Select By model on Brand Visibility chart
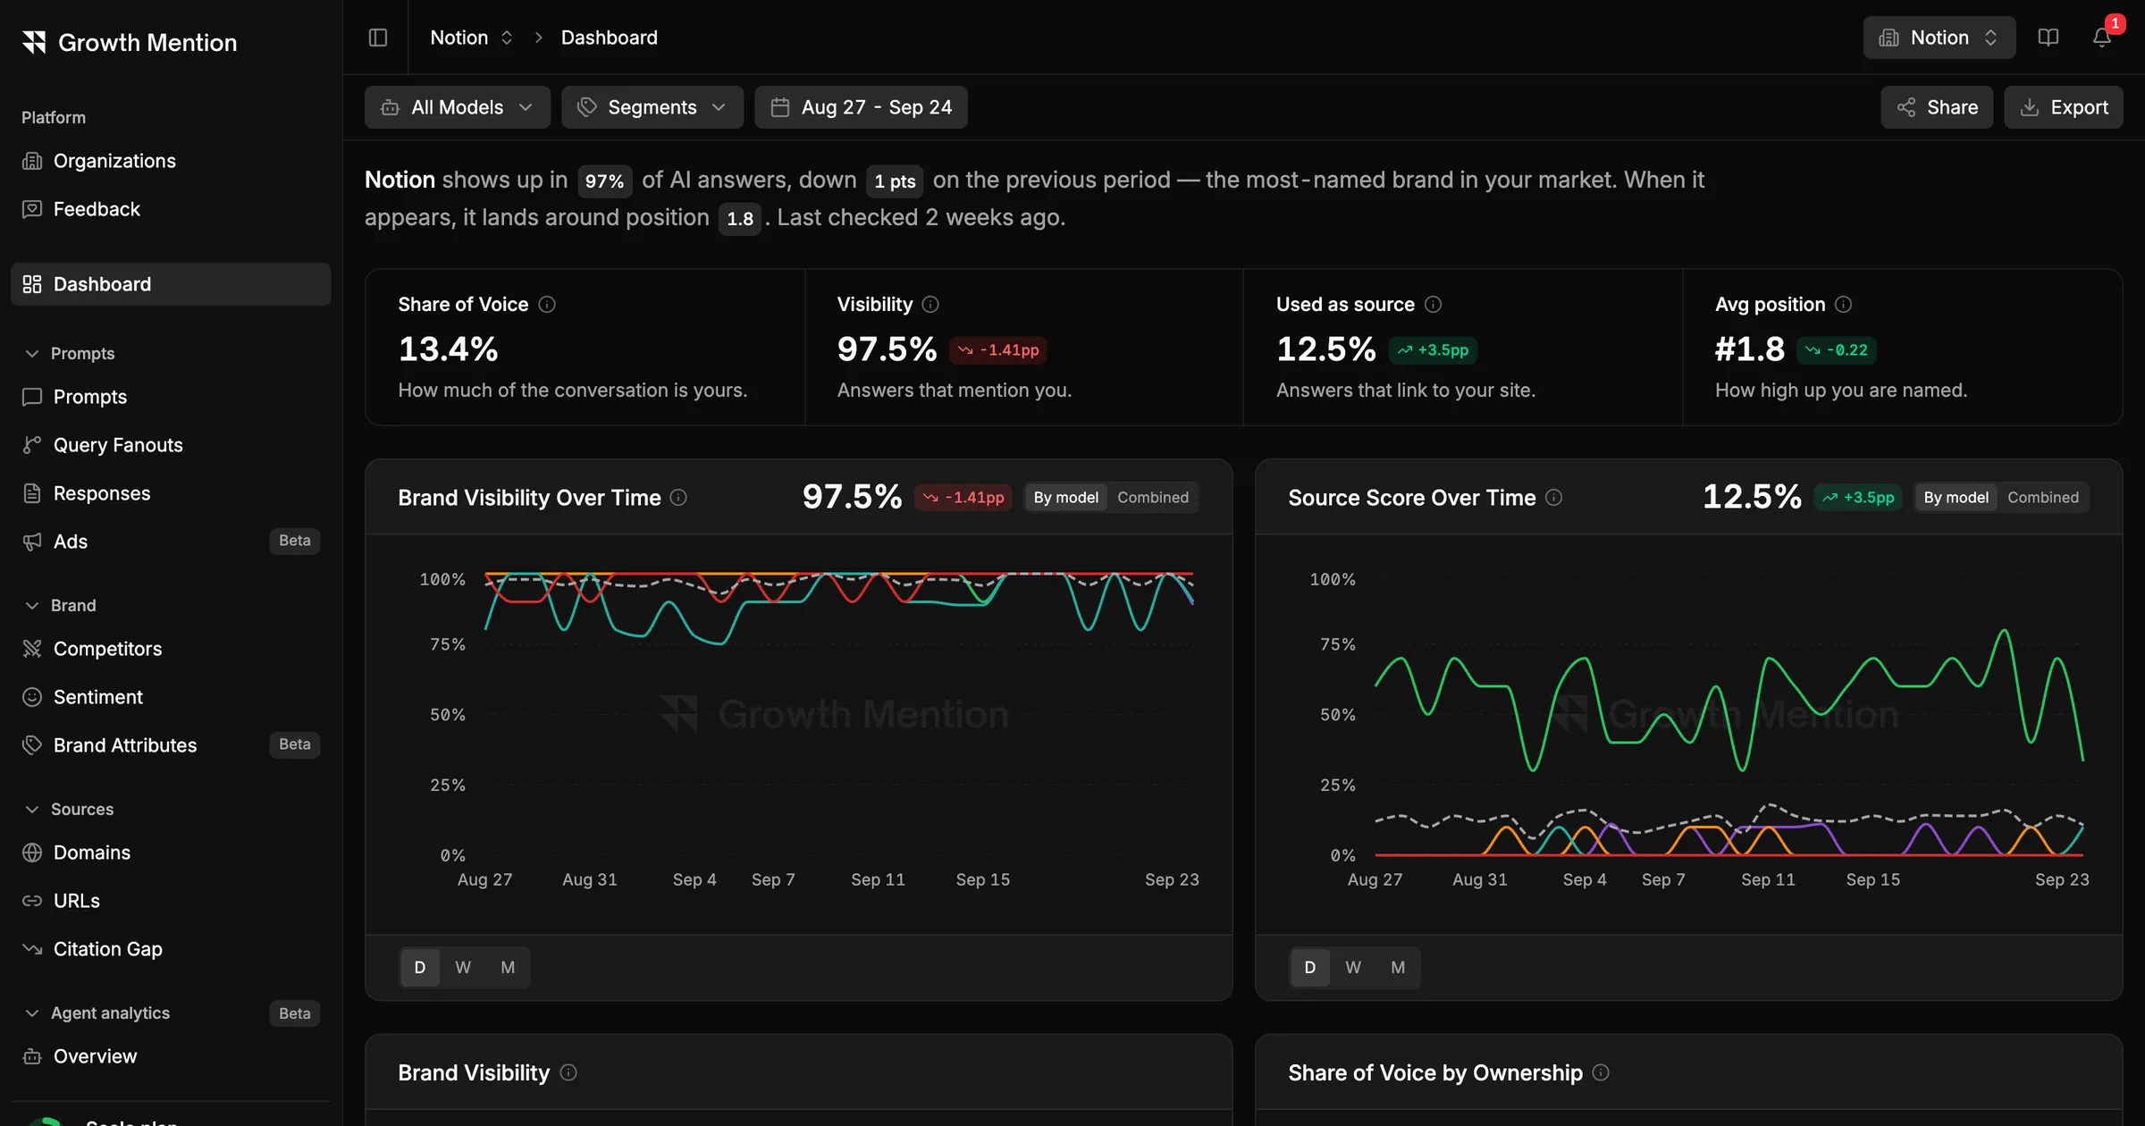 [x=1066, y=498]
